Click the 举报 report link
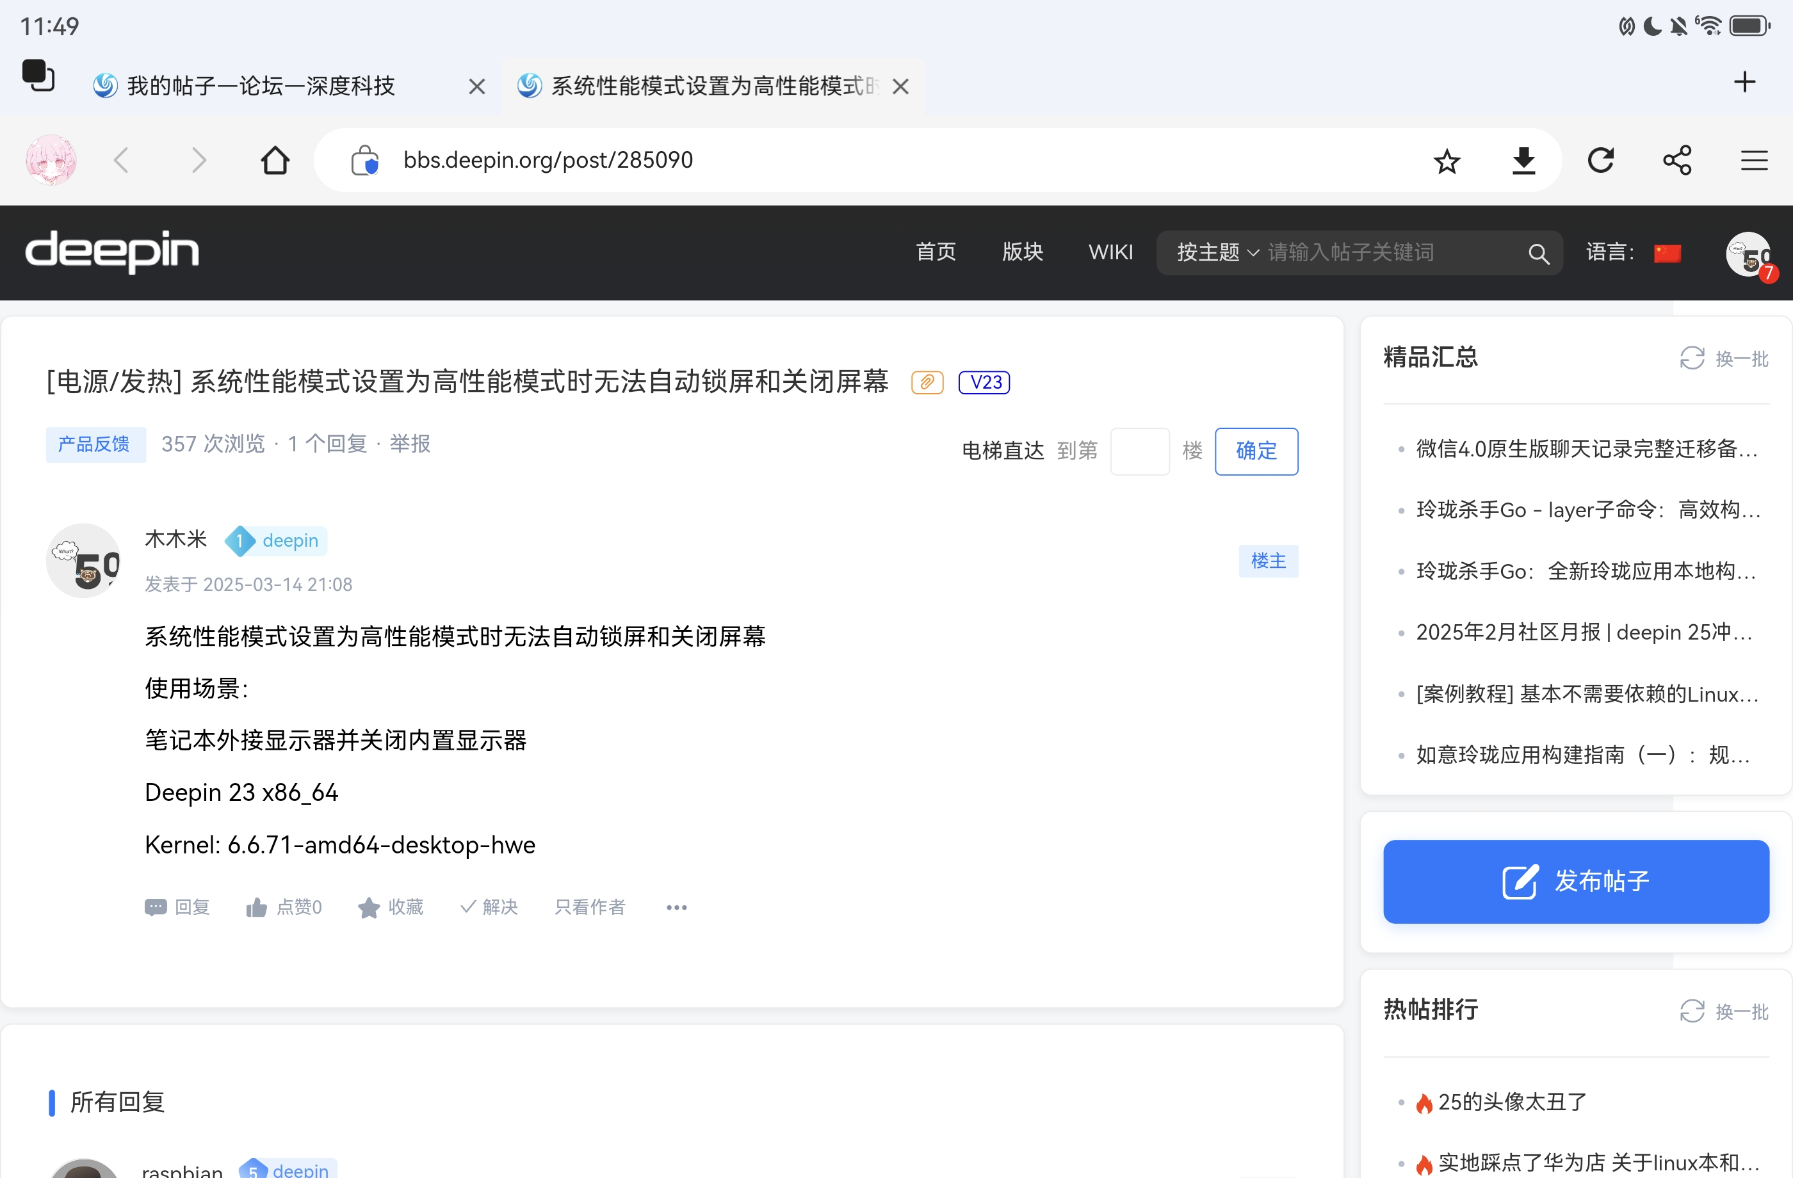The height and width of the screenshot is (1178, 1793). [410, 444]
